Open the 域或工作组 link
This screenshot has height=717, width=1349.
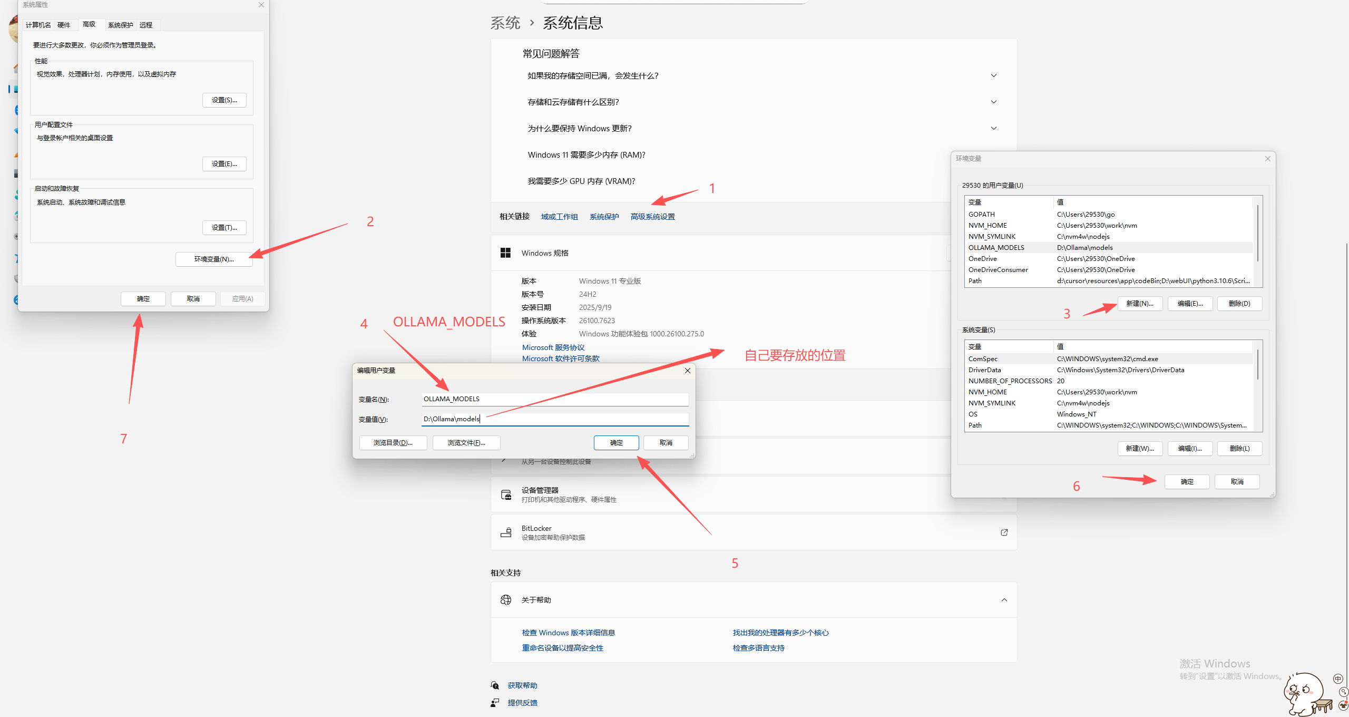(560, 217)
